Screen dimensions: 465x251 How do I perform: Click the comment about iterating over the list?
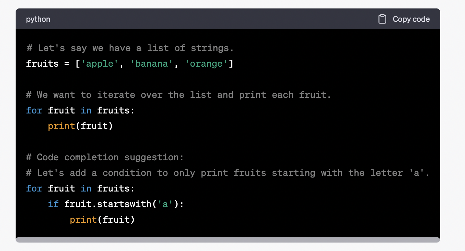point(179,95)
